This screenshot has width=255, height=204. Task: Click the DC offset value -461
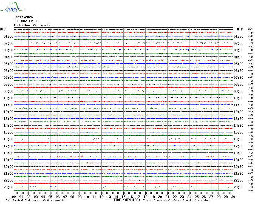coord(251,91)
